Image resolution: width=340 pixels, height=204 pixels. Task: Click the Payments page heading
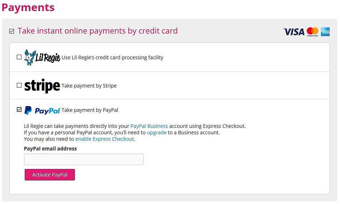click(28, 8)
